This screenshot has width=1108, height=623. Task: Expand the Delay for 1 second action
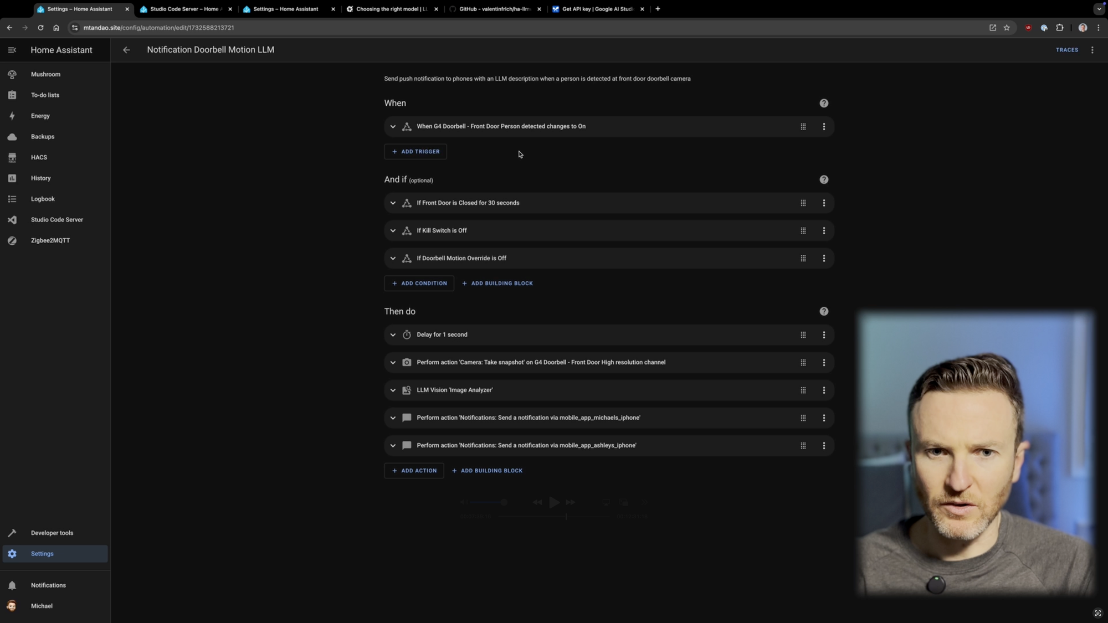(393, 335)
